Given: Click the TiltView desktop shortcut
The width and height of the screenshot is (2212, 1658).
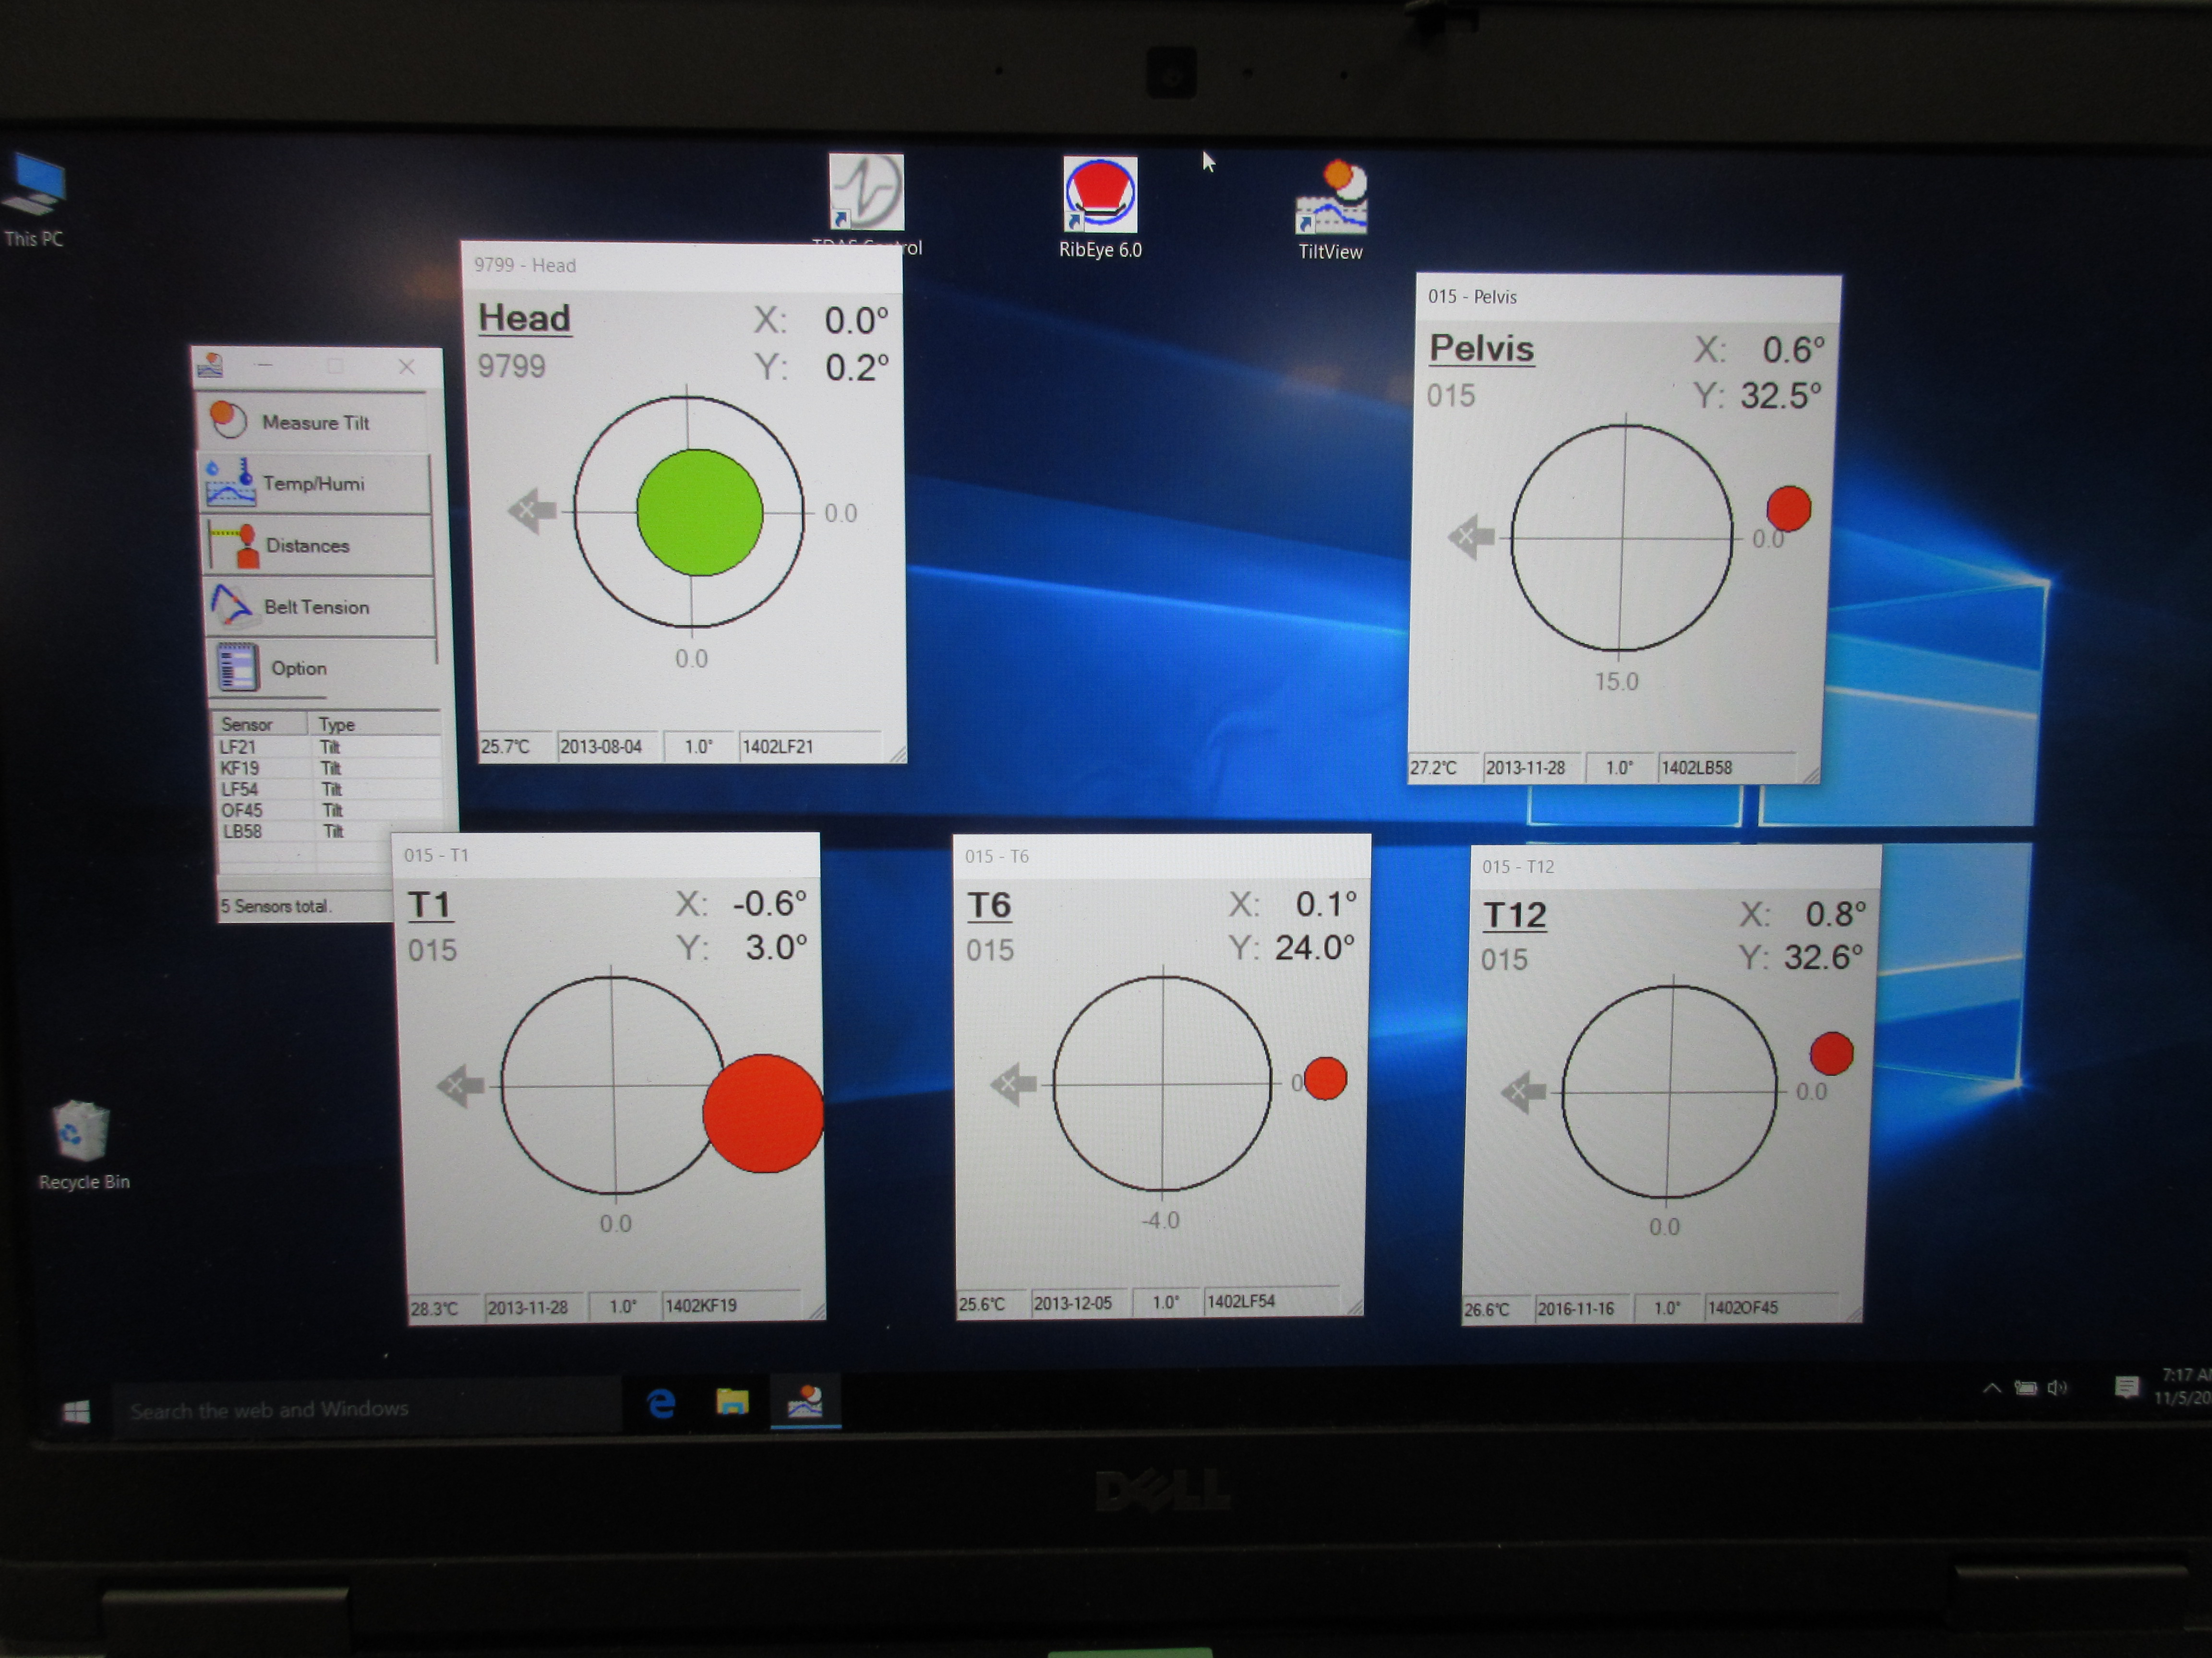Looking at the screenshot, I should [1331, 210].
